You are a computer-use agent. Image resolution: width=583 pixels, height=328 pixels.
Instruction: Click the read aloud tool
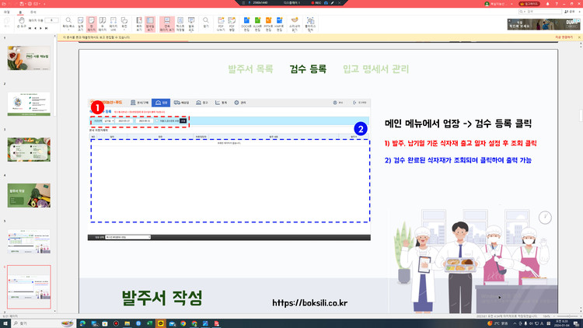click(x=295, y=24)
